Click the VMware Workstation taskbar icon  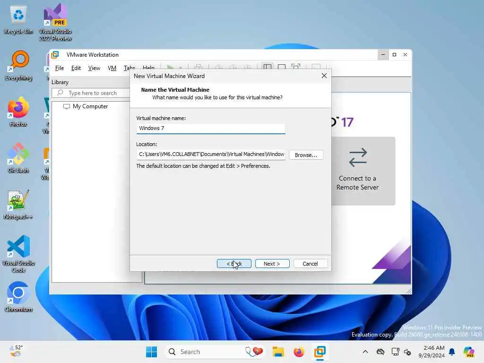(320, 352)
